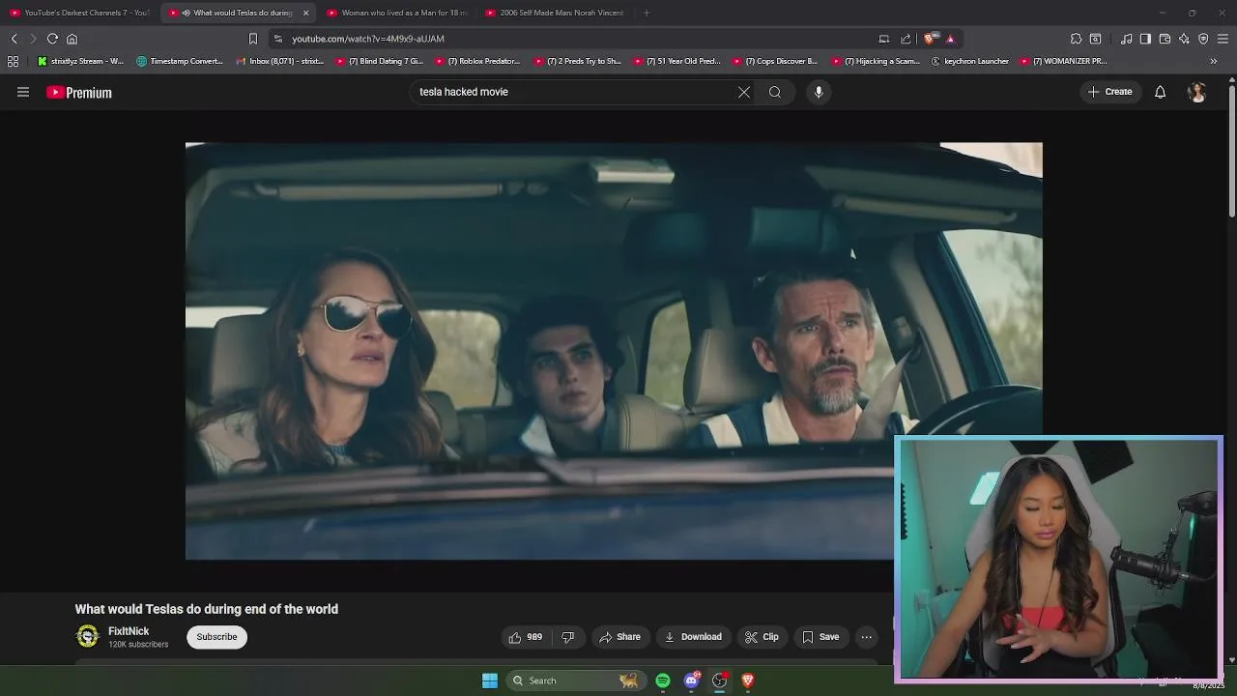Share page via address bar icon
Image resolution: width=1237 pixels, height=696 pixels.
coord(906,39)
